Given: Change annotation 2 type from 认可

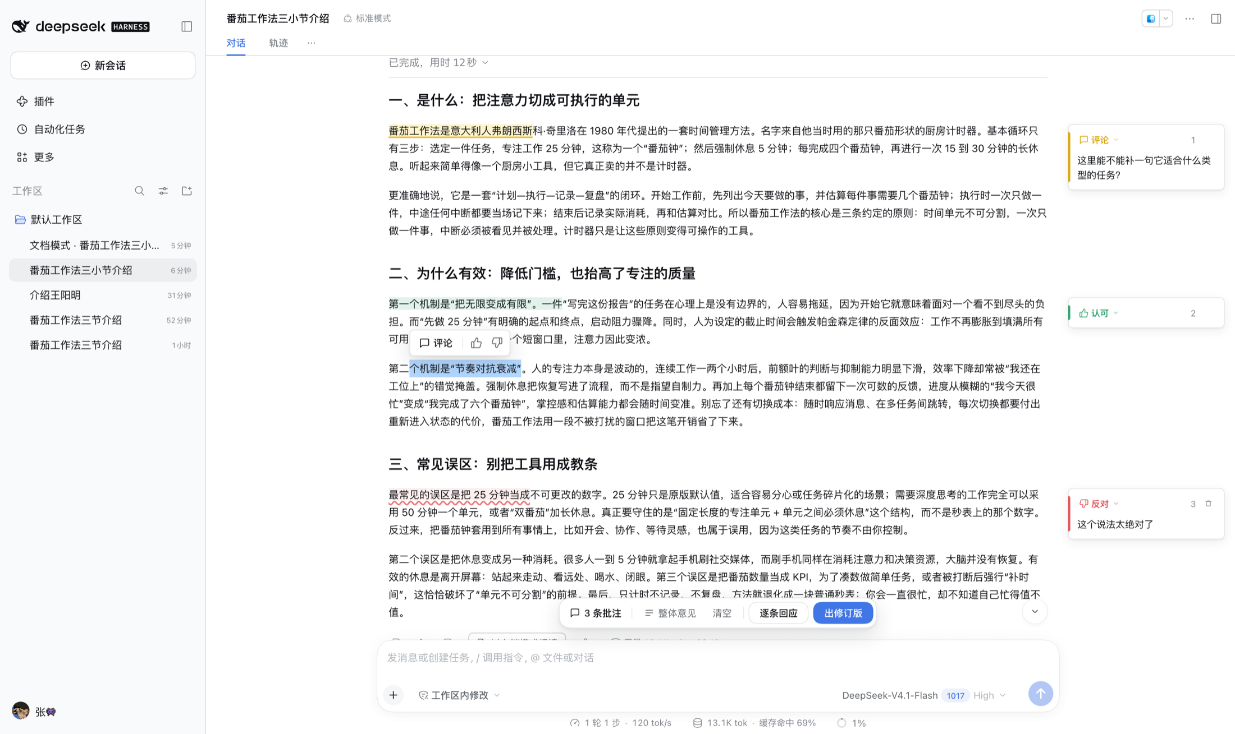Looking at the screenshot, I should pyautogui.click(x=1099, y=313).
